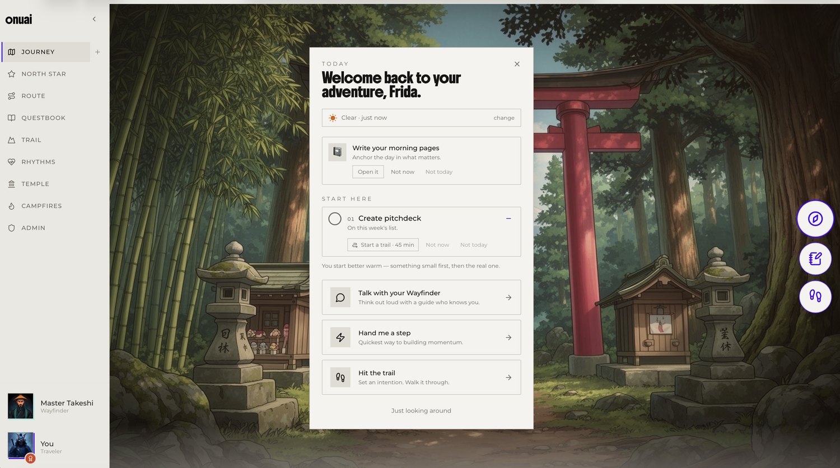Click the morning pages journal icon
The image size is (840, 468).
coord(337,152)
